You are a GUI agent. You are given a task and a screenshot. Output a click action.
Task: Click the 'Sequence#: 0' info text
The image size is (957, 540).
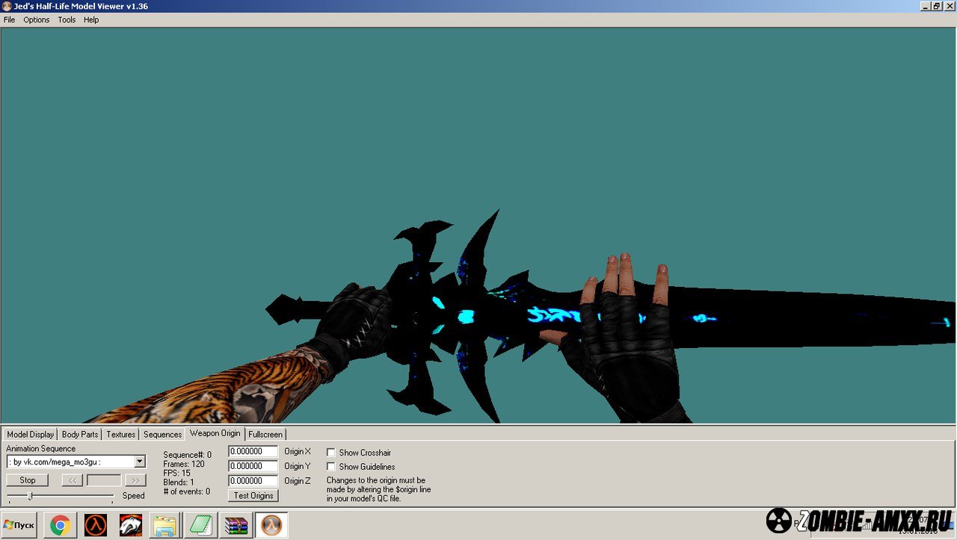(188, 455)
